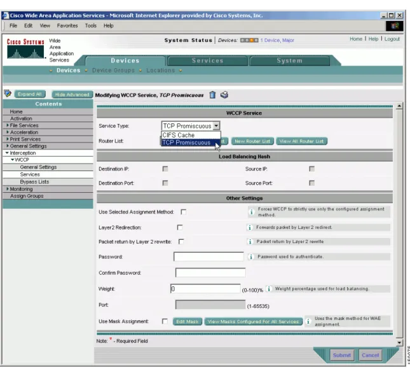Enable Source IP checkbox
Screen dimensions: 410x369
(x=311, y=169)
